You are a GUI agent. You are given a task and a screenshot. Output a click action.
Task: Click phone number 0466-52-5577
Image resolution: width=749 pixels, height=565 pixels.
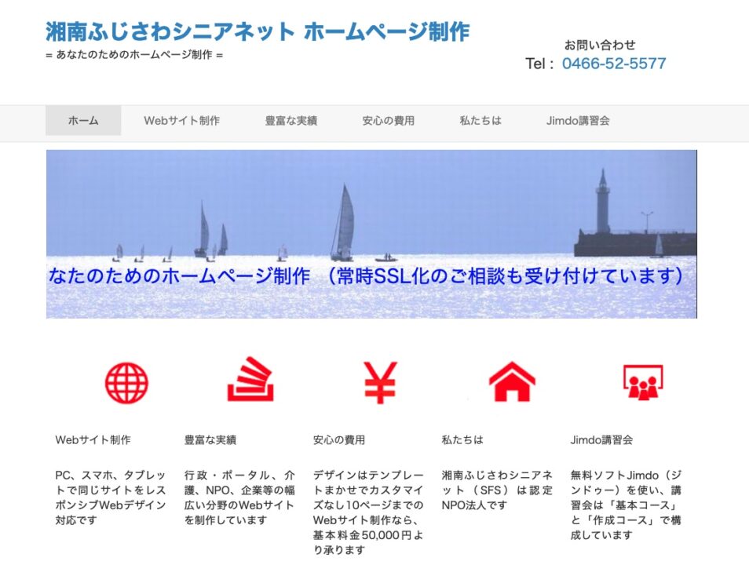(x=614, y=64)
